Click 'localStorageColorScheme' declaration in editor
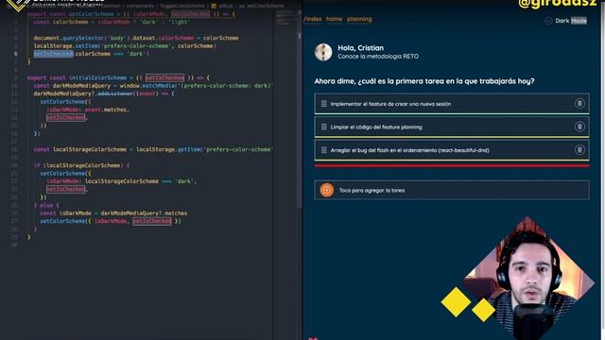 (90, 149)
